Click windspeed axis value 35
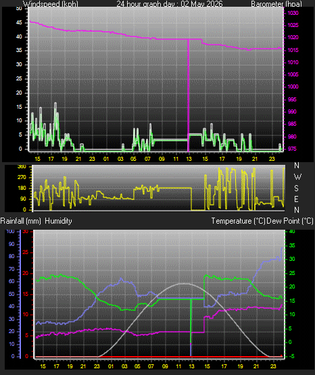315x375 pixels. [x=19, y=51]
